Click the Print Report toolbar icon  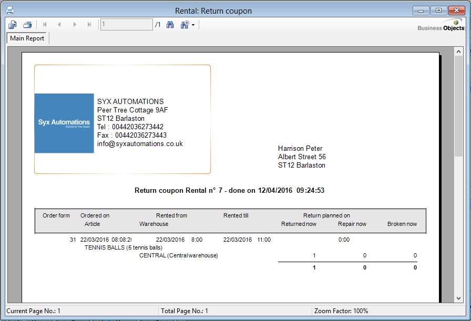(x=27, y=25)
